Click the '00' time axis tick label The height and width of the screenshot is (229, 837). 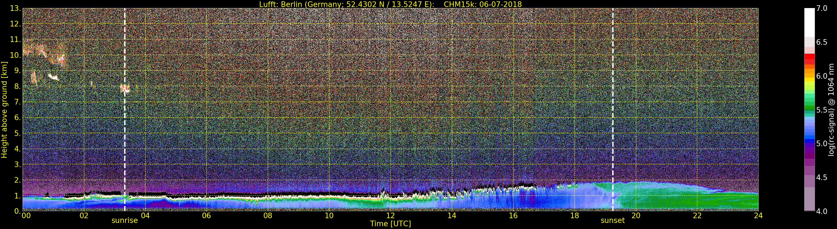pyautogui.click(x=26, y=215)
